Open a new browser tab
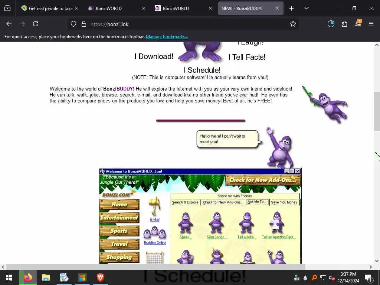 tap(291, 9)
